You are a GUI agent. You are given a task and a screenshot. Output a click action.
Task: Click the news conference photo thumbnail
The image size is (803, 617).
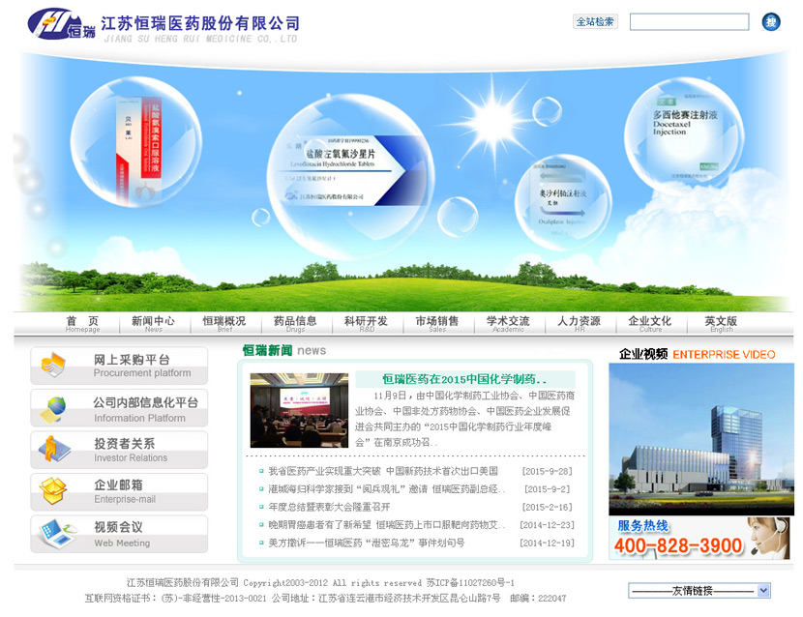pos(299,410)
